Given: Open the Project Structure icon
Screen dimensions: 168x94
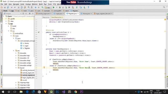Looking at the screenshot, I should (81, 7).
